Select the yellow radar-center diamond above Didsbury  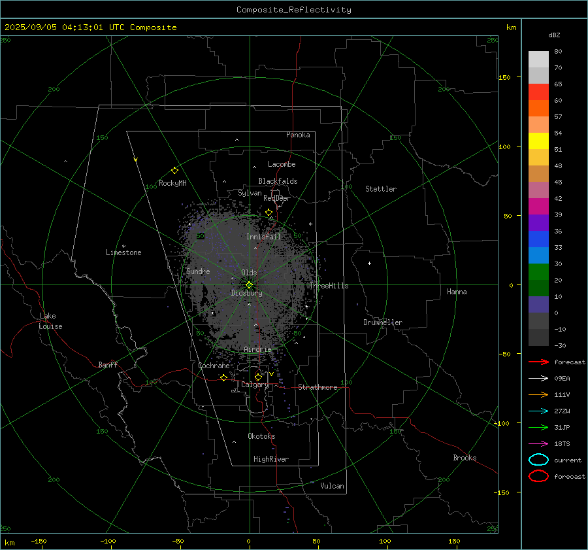(x=249, y=285)
